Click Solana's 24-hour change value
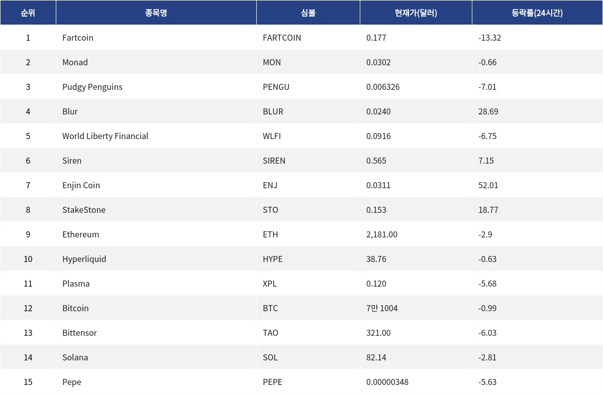603x394 pixels. (x=487, y=357)
